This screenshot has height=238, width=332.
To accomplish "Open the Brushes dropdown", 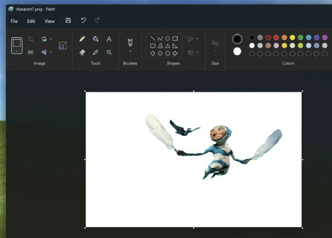I will [x=130, y=51].
